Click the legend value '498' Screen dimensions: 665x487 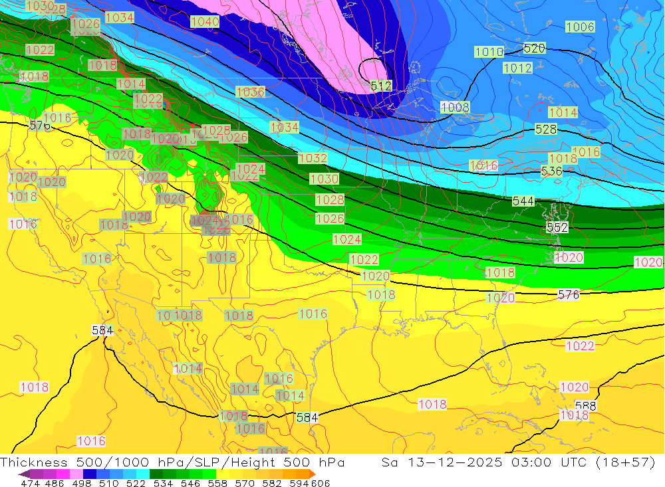81,483
